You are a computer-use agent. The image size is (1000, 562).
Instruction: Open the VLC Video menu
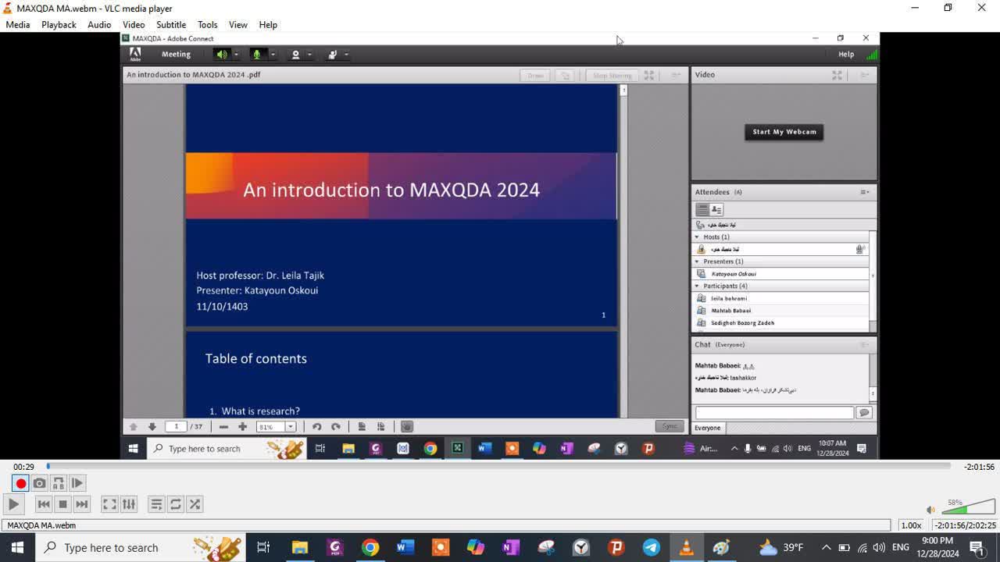point(134,24)
